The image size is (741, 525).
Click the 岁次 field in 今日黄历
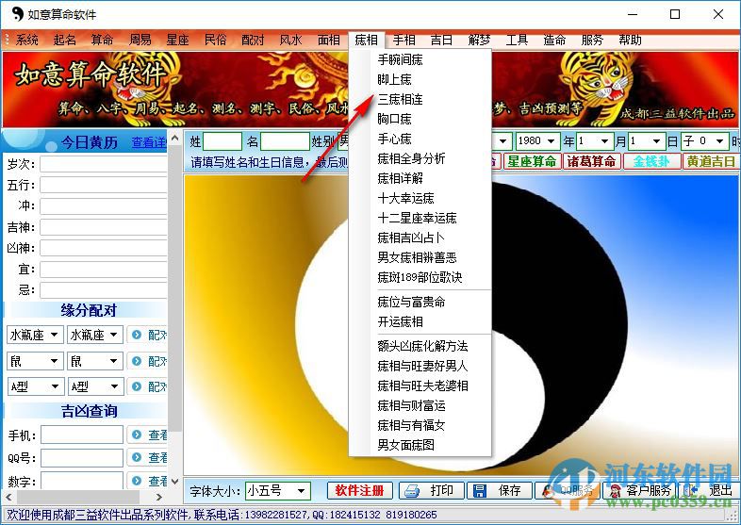click(x=104, y=164)
